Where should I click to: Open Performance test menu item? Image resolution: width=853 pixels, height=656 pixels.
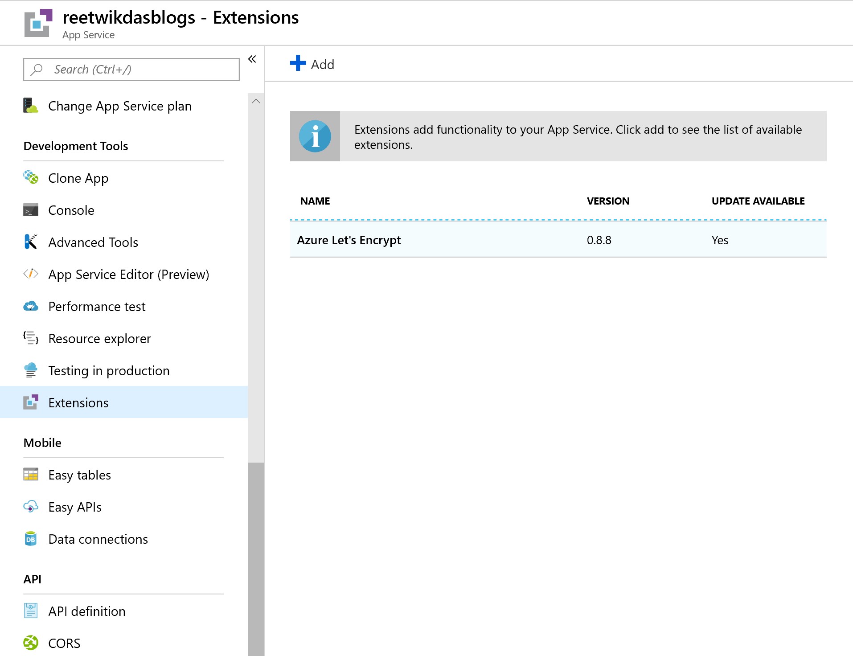tap(124, 307)
